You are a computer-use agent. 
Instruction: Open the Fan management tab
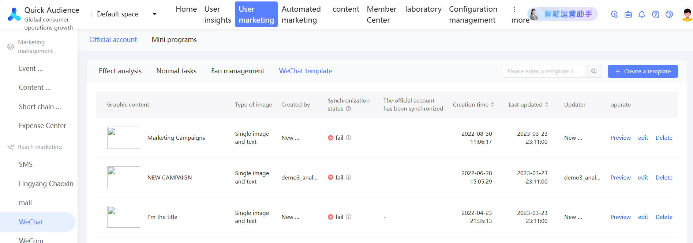click(237, 71)
